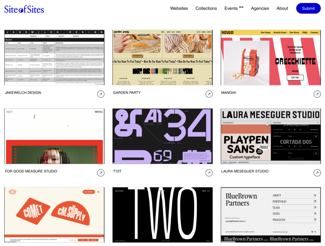Open the BlueBrown Partners thumbnail
Viewport: 325px width, 246px height.
click(x=271, y=215)
